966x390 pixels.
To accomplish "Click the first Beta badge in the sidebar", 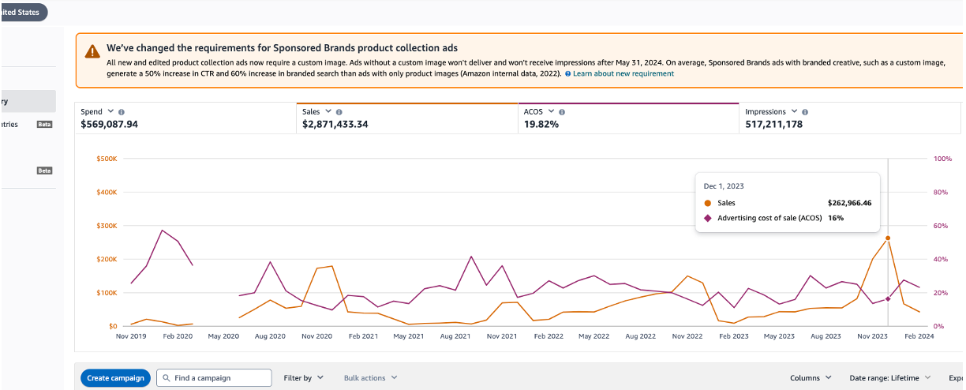I will pos(45,125).
